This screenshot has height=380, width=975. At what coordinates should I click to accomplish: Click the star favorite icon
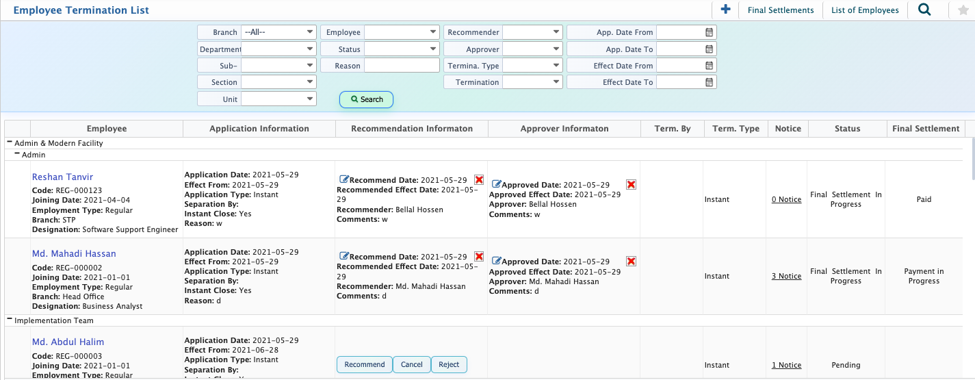click(963, 10)
